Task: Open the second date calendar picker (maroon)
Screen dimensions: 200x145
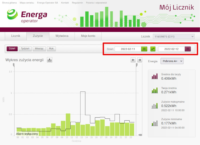Action: coord(188,49)
